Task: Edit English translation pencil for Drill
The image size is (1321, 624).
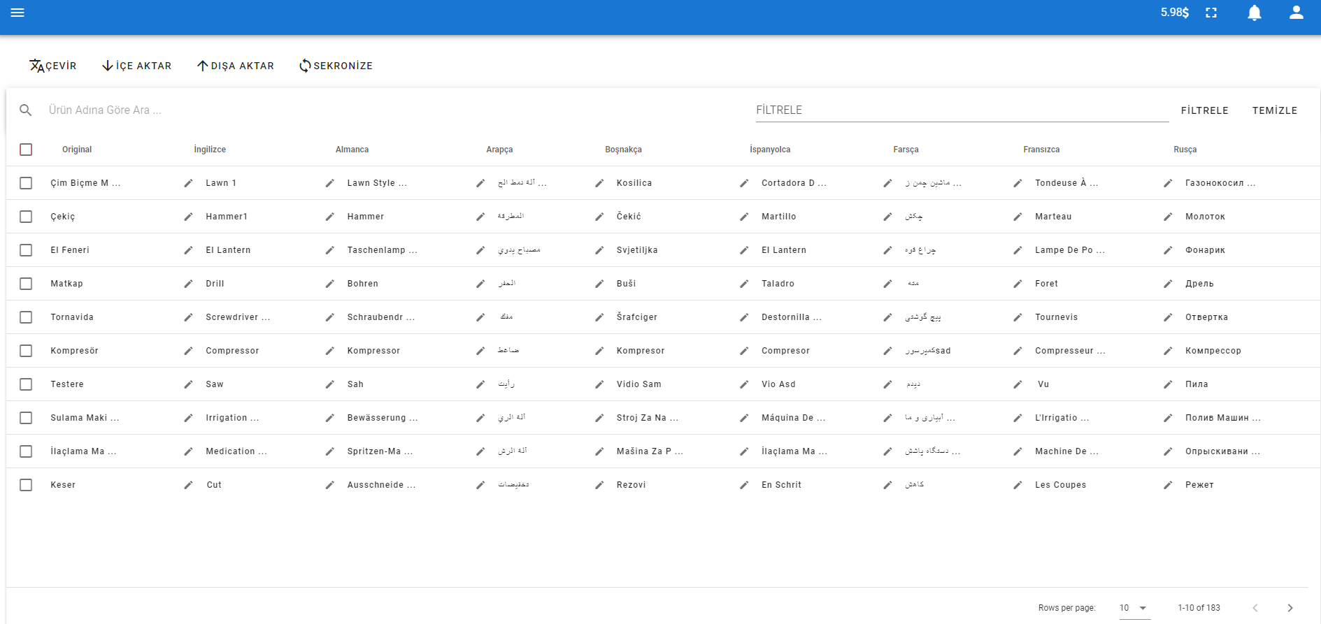Action: [188, 284]
